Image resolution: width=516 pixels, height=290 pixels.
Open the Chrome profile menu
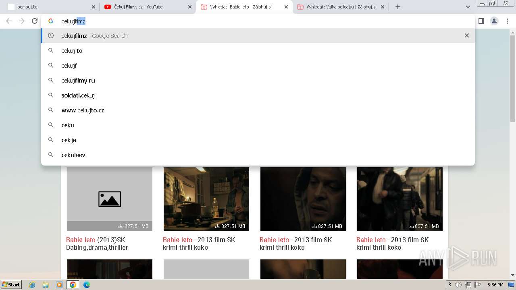pyautogui.click(x=494, y=21)
